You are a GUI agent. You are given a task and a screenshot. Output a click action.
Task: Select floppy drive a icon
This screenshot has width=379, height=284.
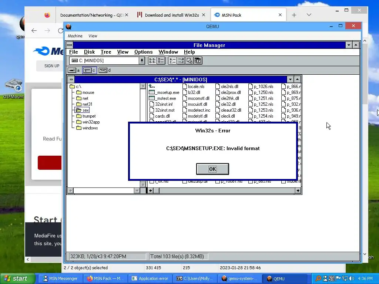point(74,70)
